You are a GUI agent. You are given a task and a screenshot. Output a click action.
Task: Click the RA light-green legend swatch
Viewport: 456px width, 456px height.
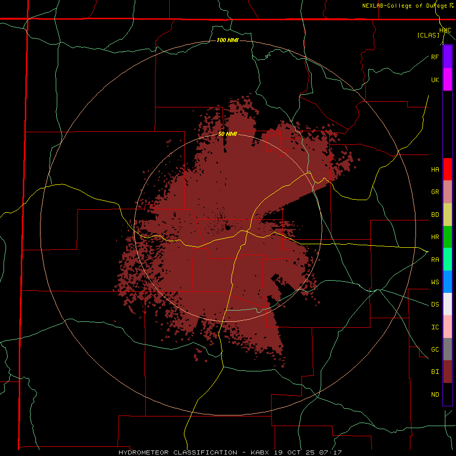click(x=447, y=259)
